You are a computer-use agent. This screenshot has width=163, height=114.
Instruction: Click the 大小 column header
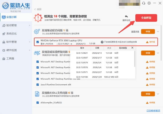(x=109, y=48)
